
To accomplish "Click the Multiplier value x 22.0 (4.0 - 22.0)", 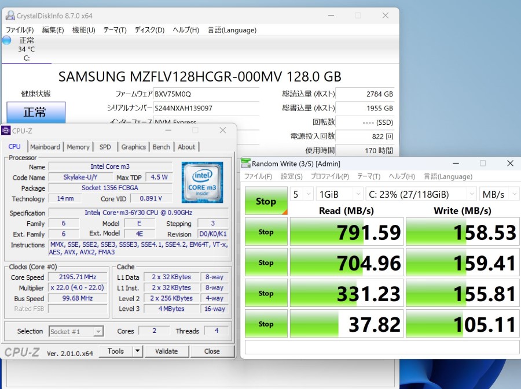I will pyautogui.click(x=78, y=287).
